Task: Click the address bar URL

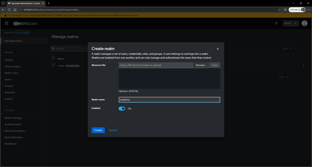Action: tap(51, 10)
